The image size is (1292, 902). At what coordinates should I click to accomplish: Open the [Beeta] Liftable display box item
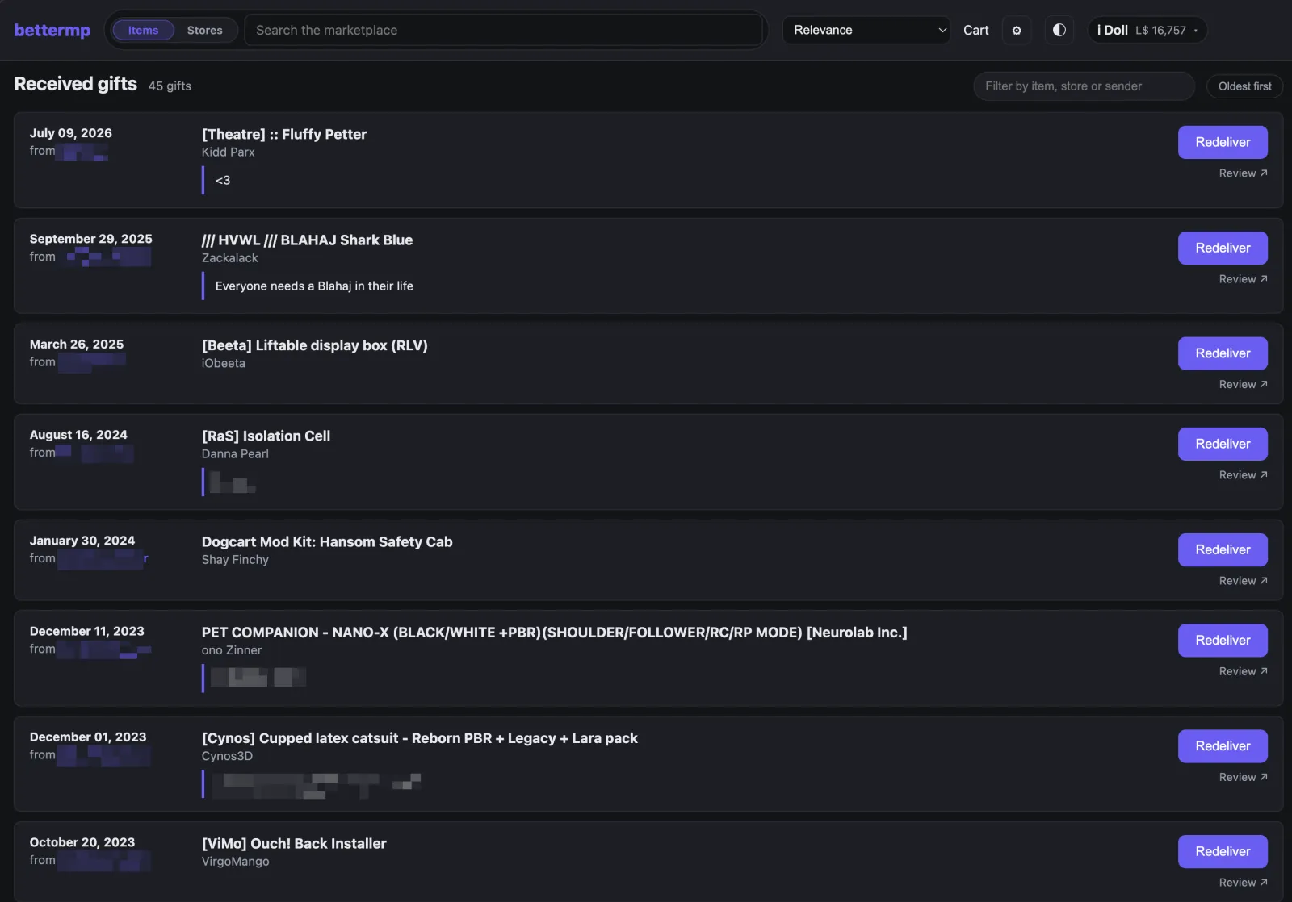coord(315,345)
